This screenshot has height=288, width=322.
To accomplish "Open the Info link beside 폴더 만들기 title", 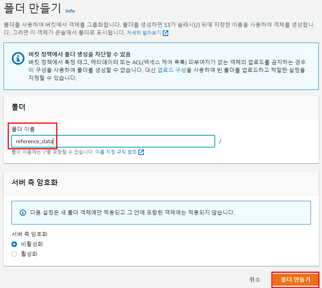I will [x=70, y=11].
